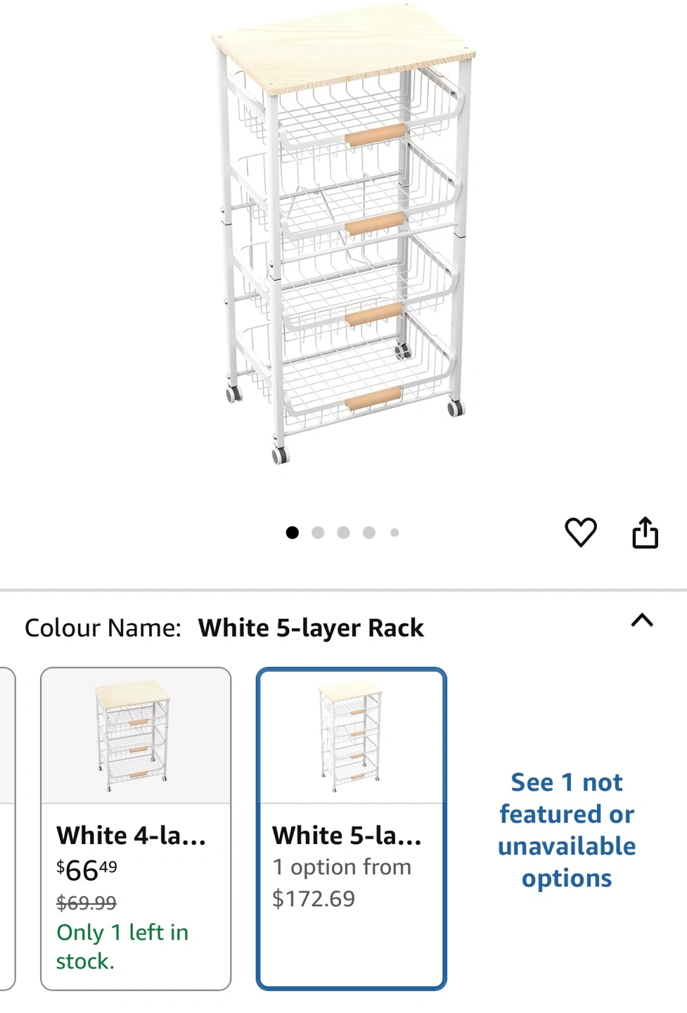Go to the third carousel dot
Screen dimensions: 687x1013
(x=343, y=533)
